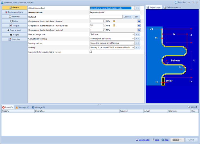Open the Design conditions section
Screen dimensions: 200x144
point(14,12)
